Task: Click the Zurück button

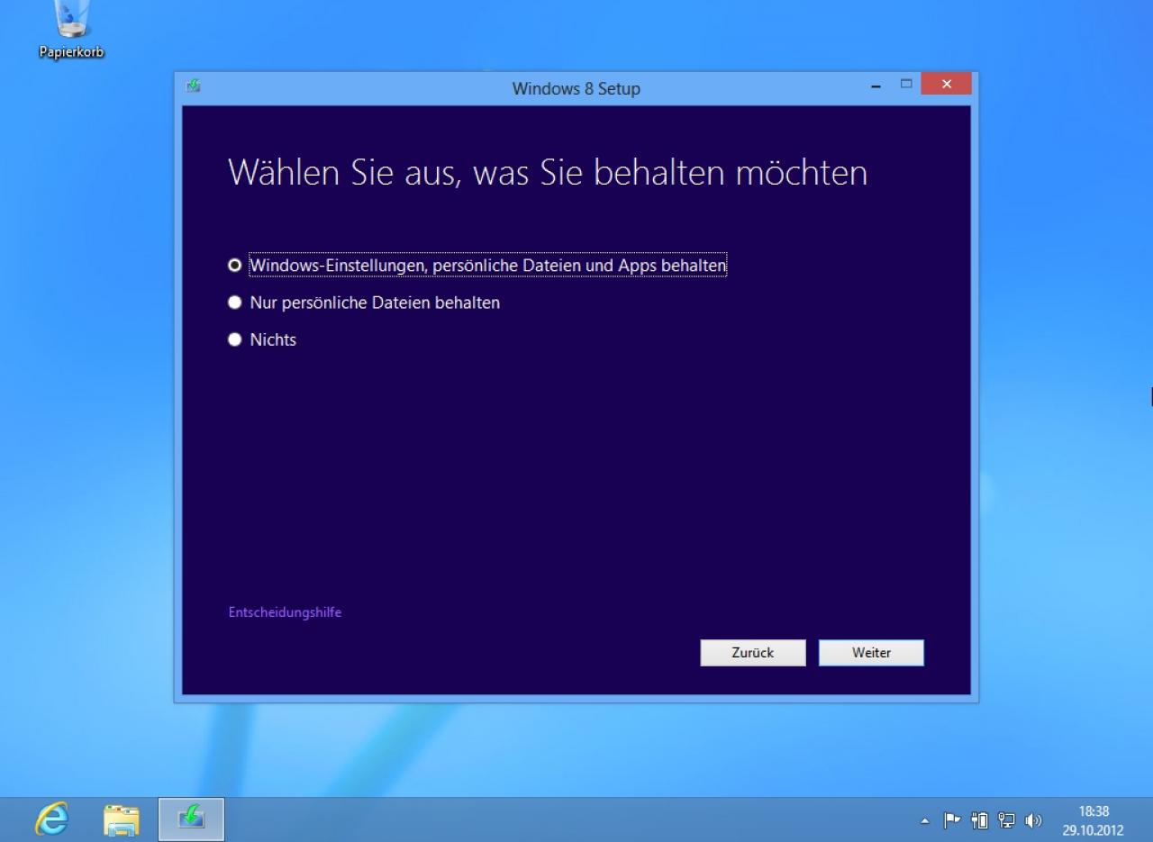Action: point(753,653)
